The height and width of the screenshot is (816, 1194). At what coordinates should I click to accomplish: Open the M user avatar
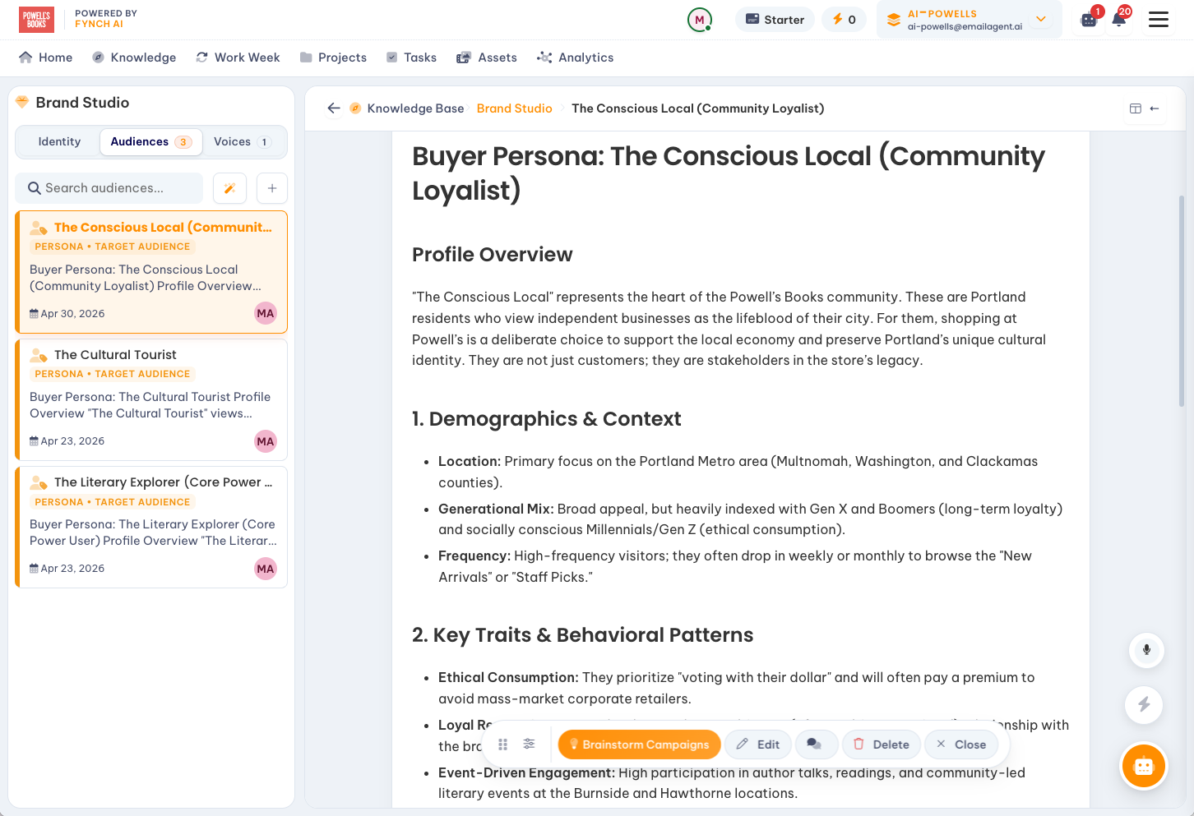pos(699,20)
